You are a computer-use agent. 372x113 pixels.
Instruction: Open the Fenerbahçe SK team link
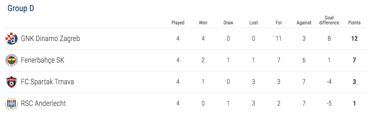43,60
